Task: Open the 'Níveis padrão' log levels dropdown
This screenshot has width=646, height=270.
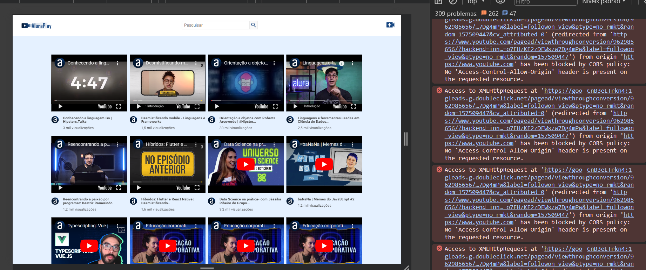Action: [x=604, y=2]
